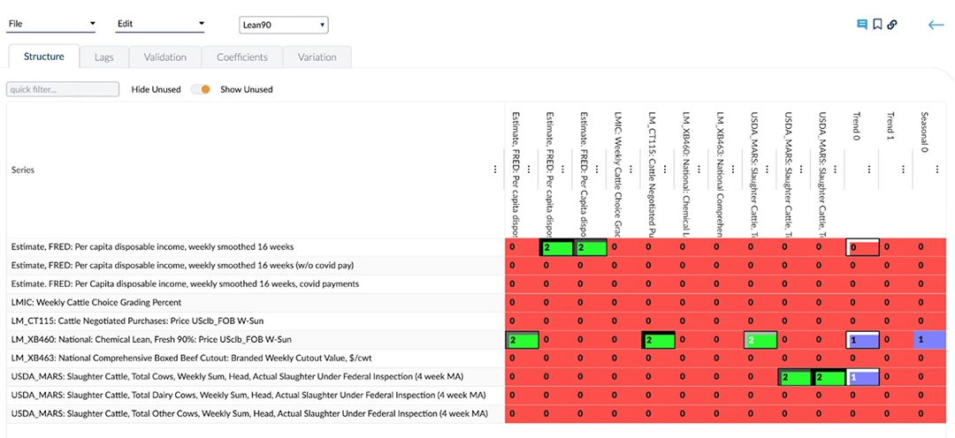The width and height of the screenshot is (955, 438).
Task: Click the quick filter input field
Action: click(63, 89)
